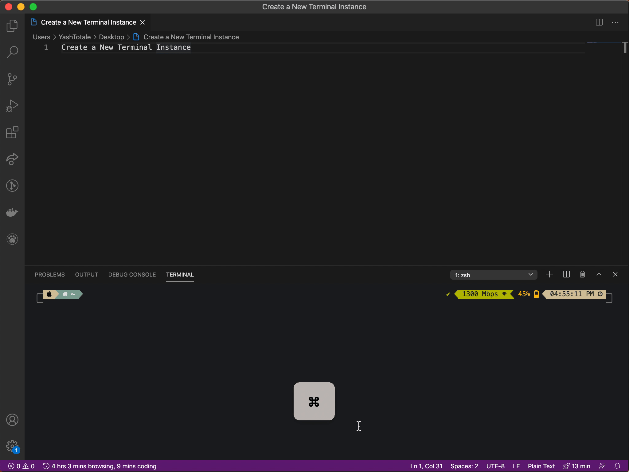Click the Azure icon in sidebar
The image size is (629, 472).
point(12,159)
